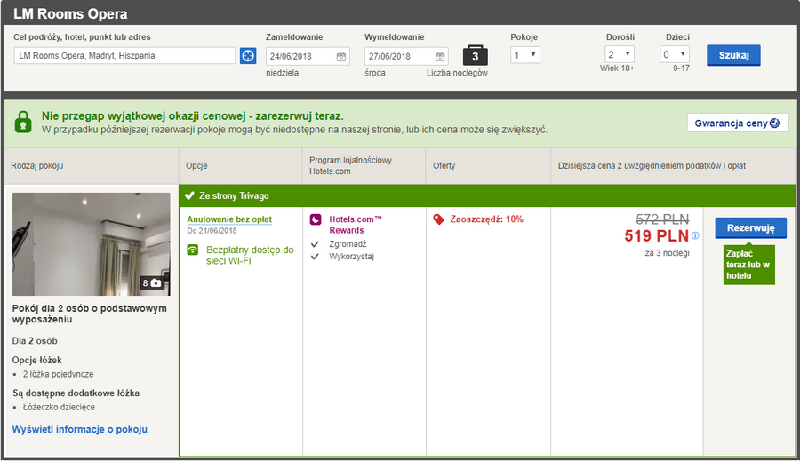The width and height of the screenshot is (800, 461).
Task: Click the red savings tag icon
Action: click(x=438, y=219)
